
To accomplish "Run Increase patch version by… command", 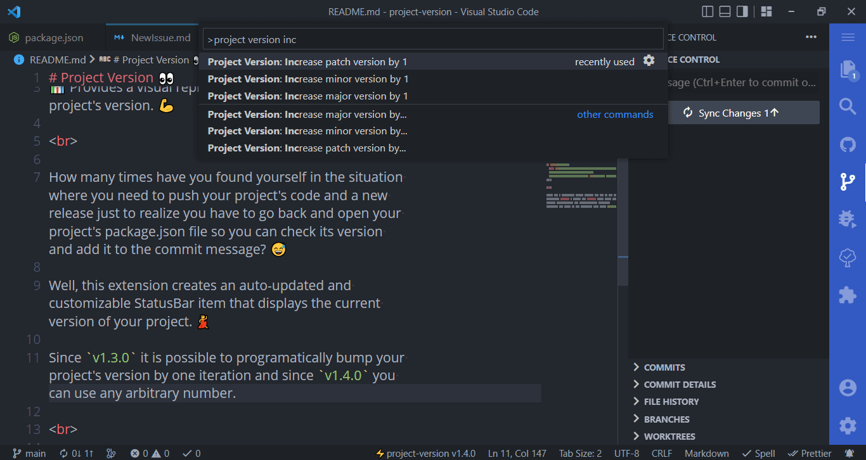I will (433, 148).
